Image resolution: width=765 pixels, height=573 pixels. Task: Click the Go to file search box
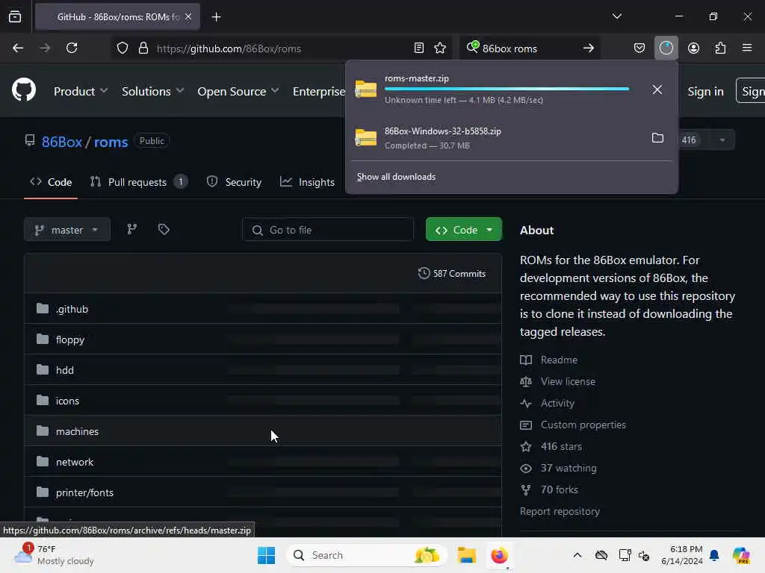coord(328,230)
